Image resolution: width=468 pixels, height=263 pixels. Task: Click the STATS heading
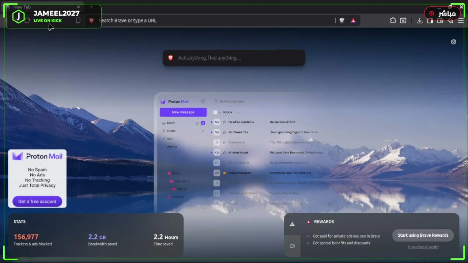coord(20,222)
